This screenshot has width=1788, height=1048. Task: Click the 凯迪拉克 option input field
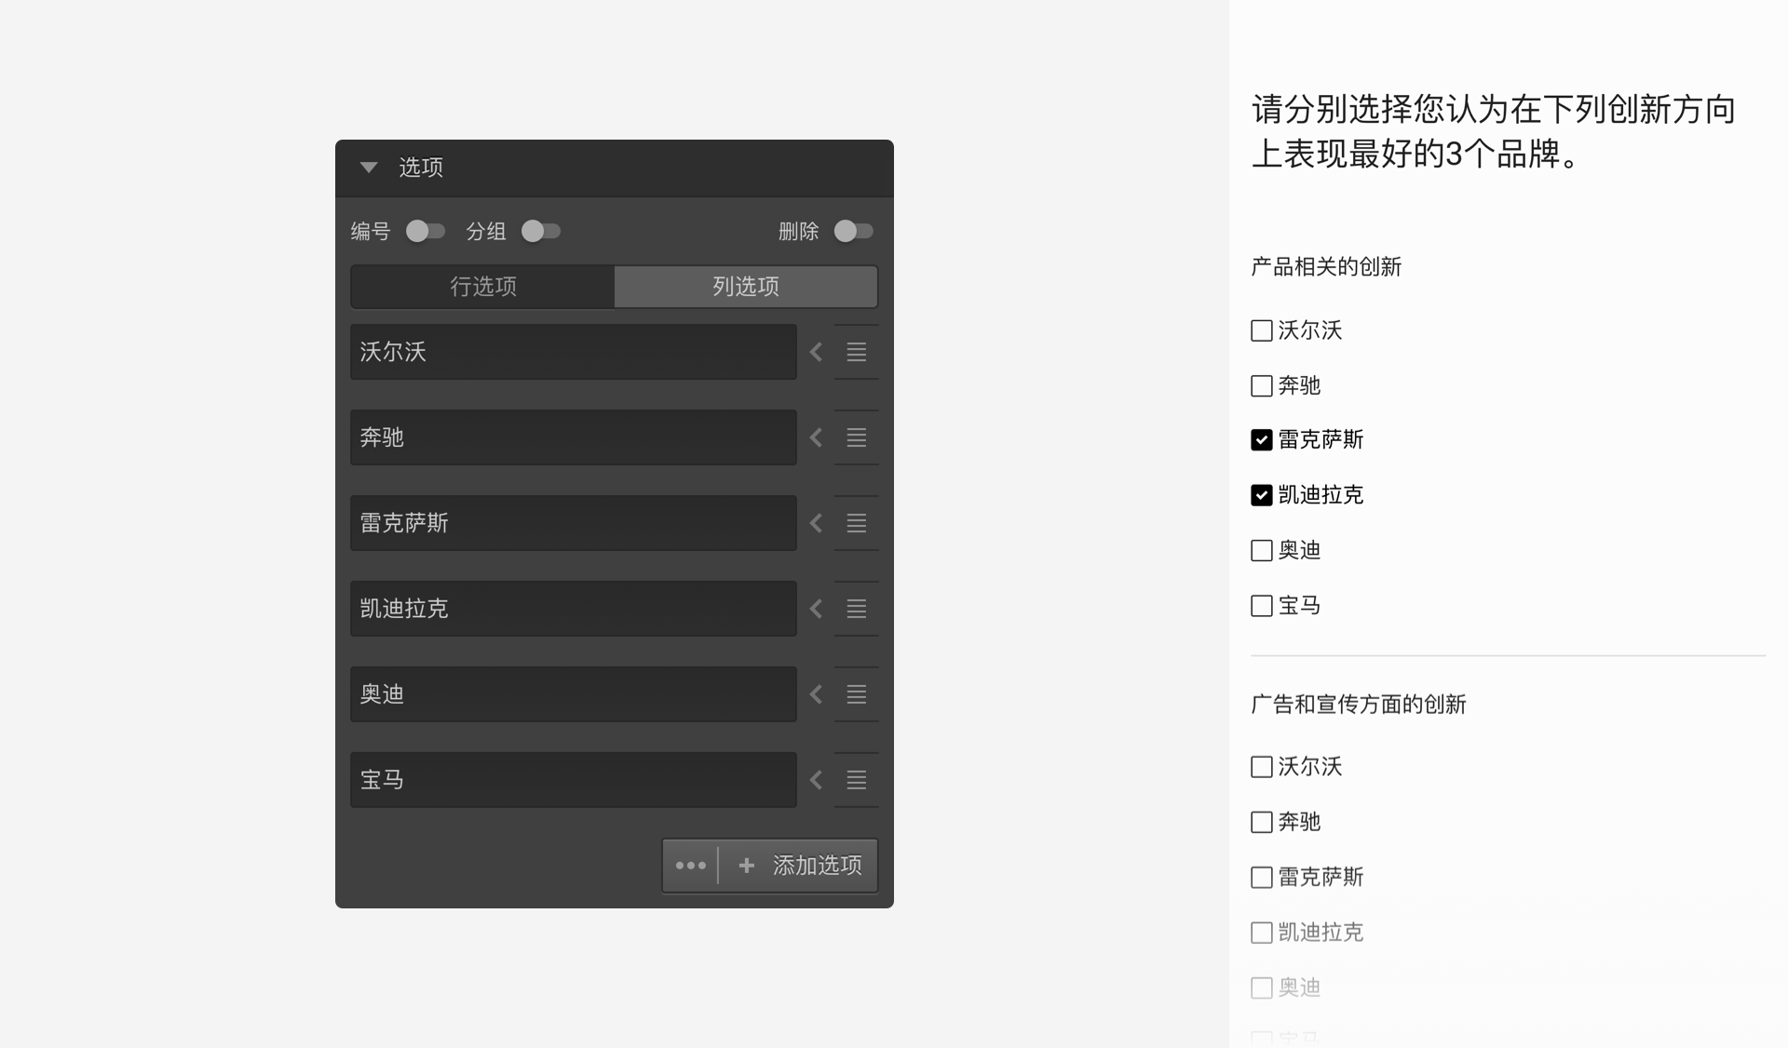pos(574,609)
